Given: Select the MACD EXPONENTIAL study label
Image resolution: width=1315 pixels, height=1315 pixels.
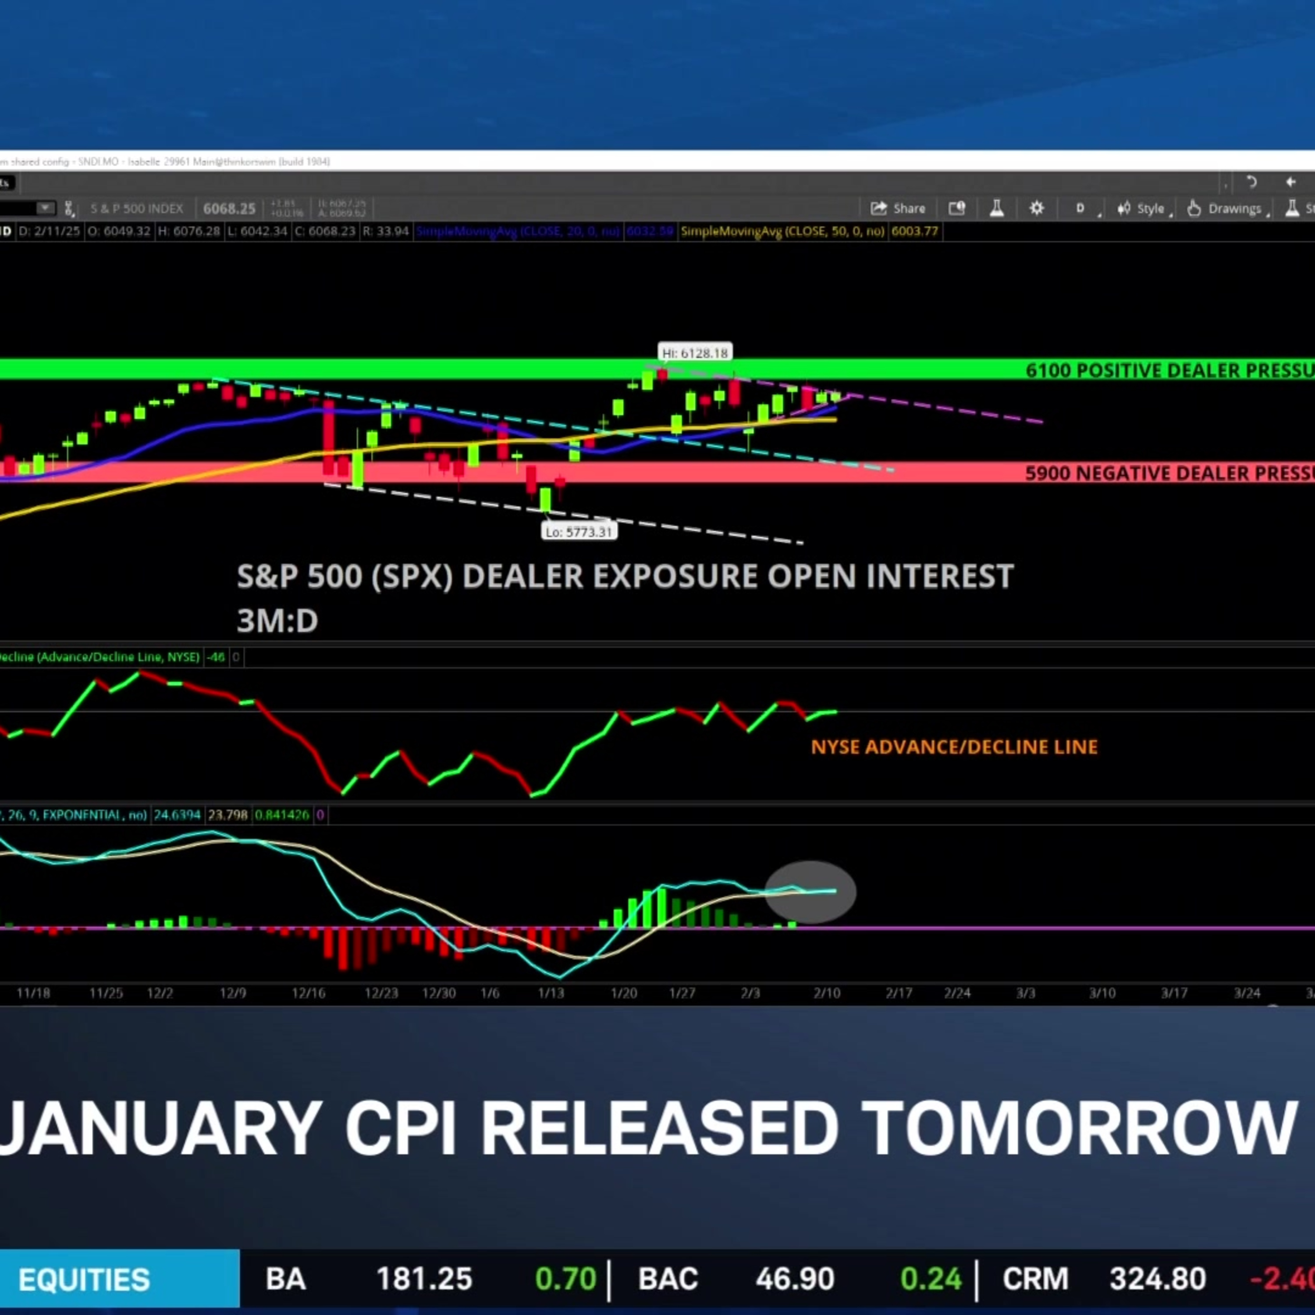Looking at the screenshot, I should pos(74,815).
